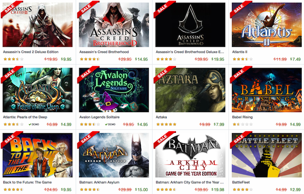Open Assassin's Creed 2 Deluxe Edition cover image

[38, 24]
